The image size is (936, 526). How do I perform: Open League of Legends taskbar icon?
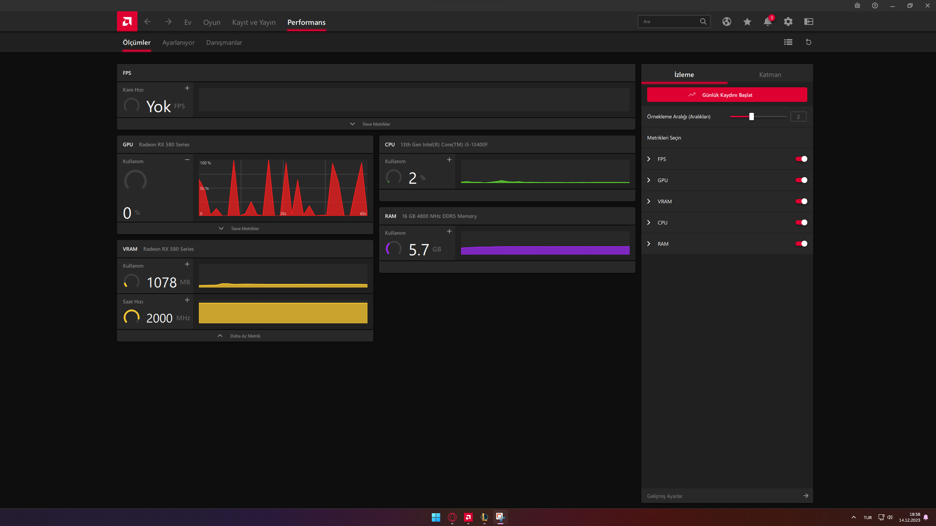coord(484,517)
